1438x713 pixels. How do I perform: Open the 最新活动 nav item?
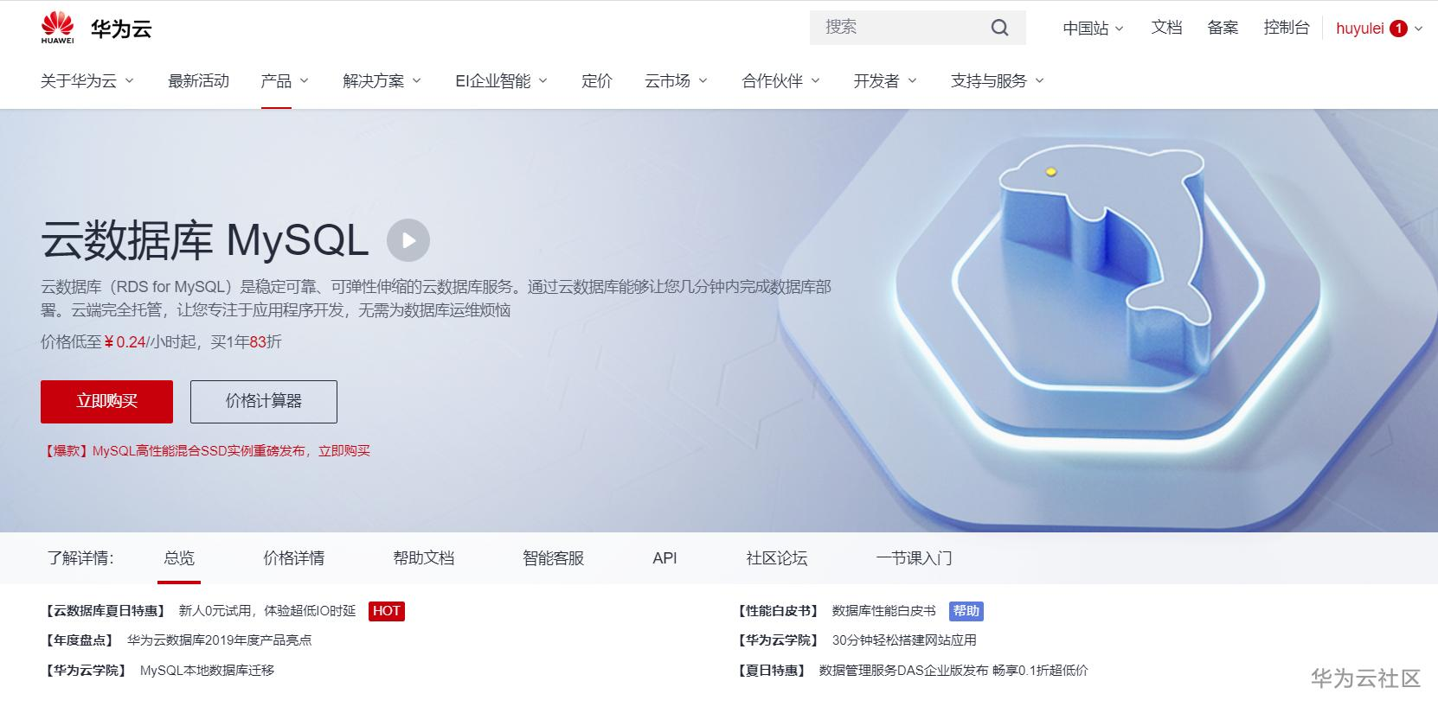click(x=198, y=81)
